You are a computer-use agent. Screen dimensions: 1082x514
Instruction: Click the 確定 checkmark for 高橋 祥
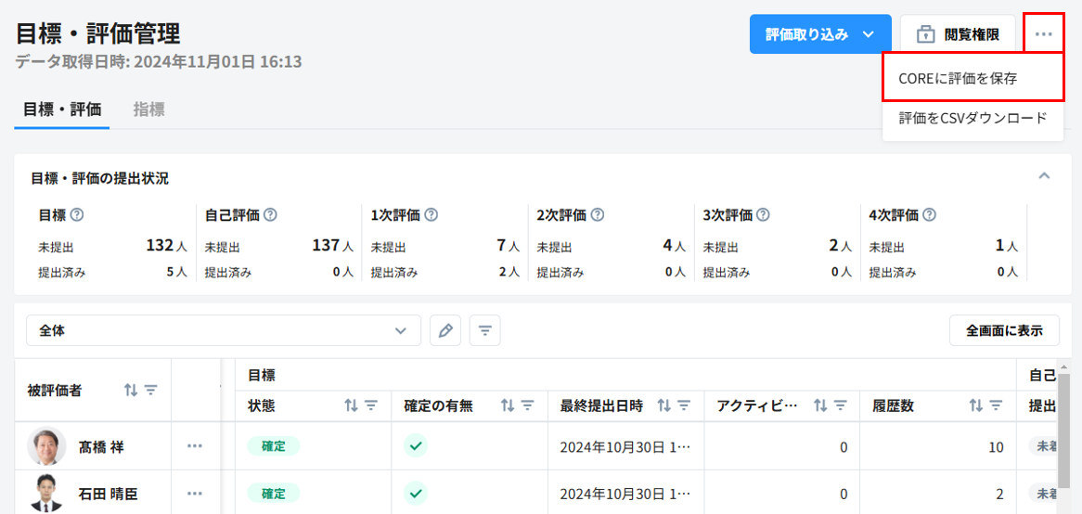(x=416, y=446)
